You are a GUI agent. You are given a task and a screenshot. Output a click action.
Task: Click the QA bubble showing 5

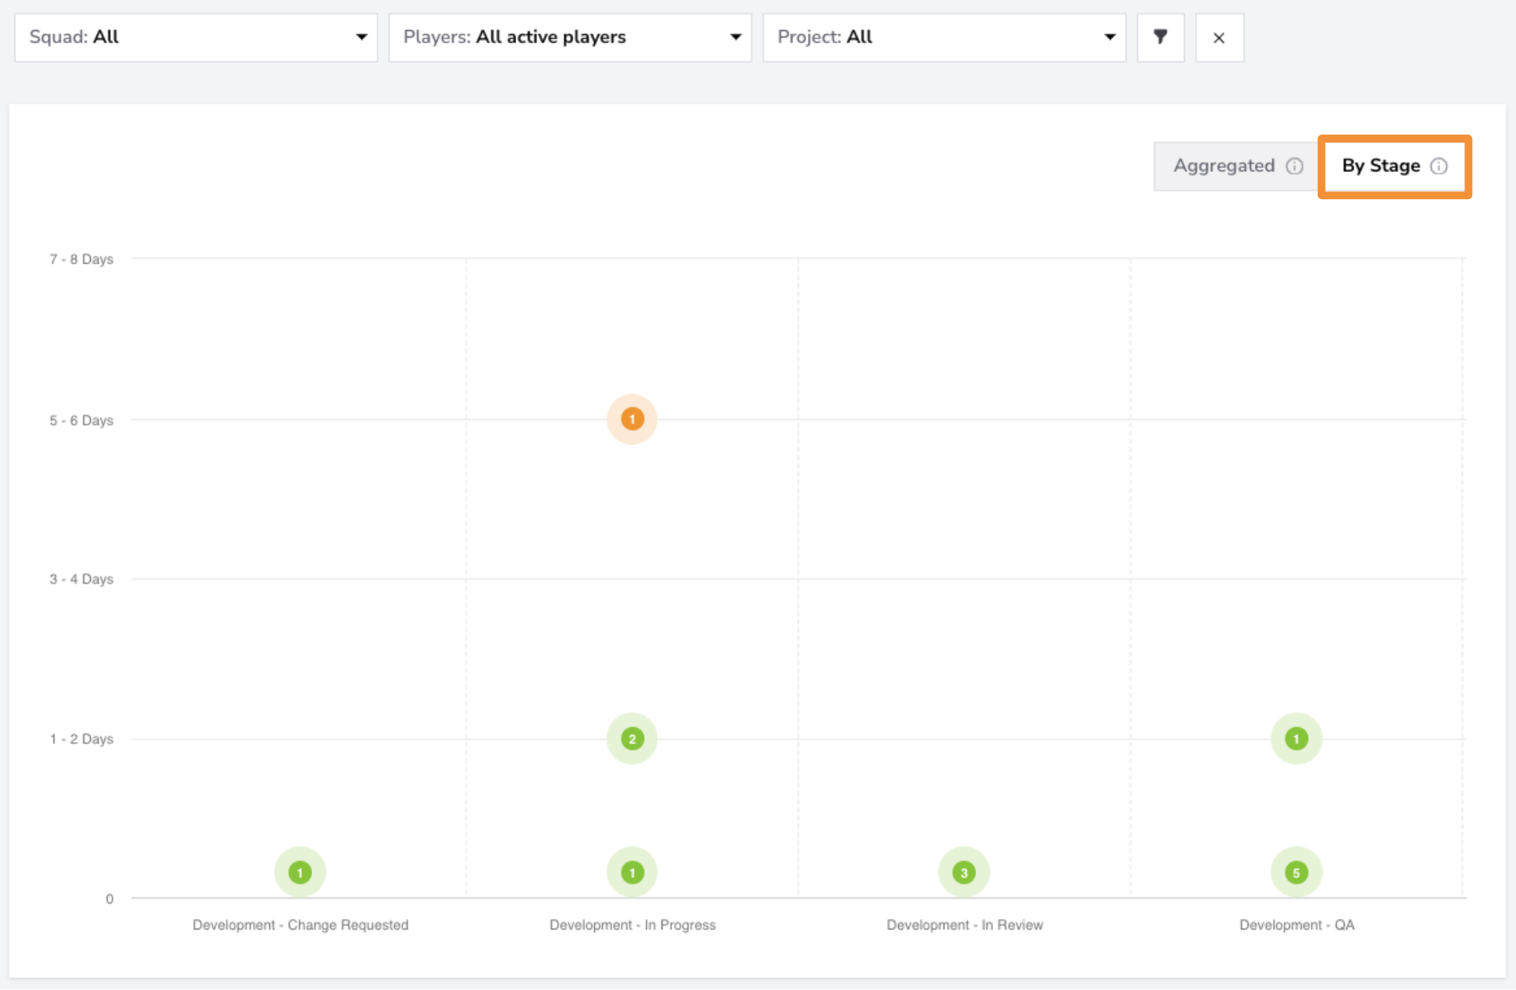[x=1296, y=872]
